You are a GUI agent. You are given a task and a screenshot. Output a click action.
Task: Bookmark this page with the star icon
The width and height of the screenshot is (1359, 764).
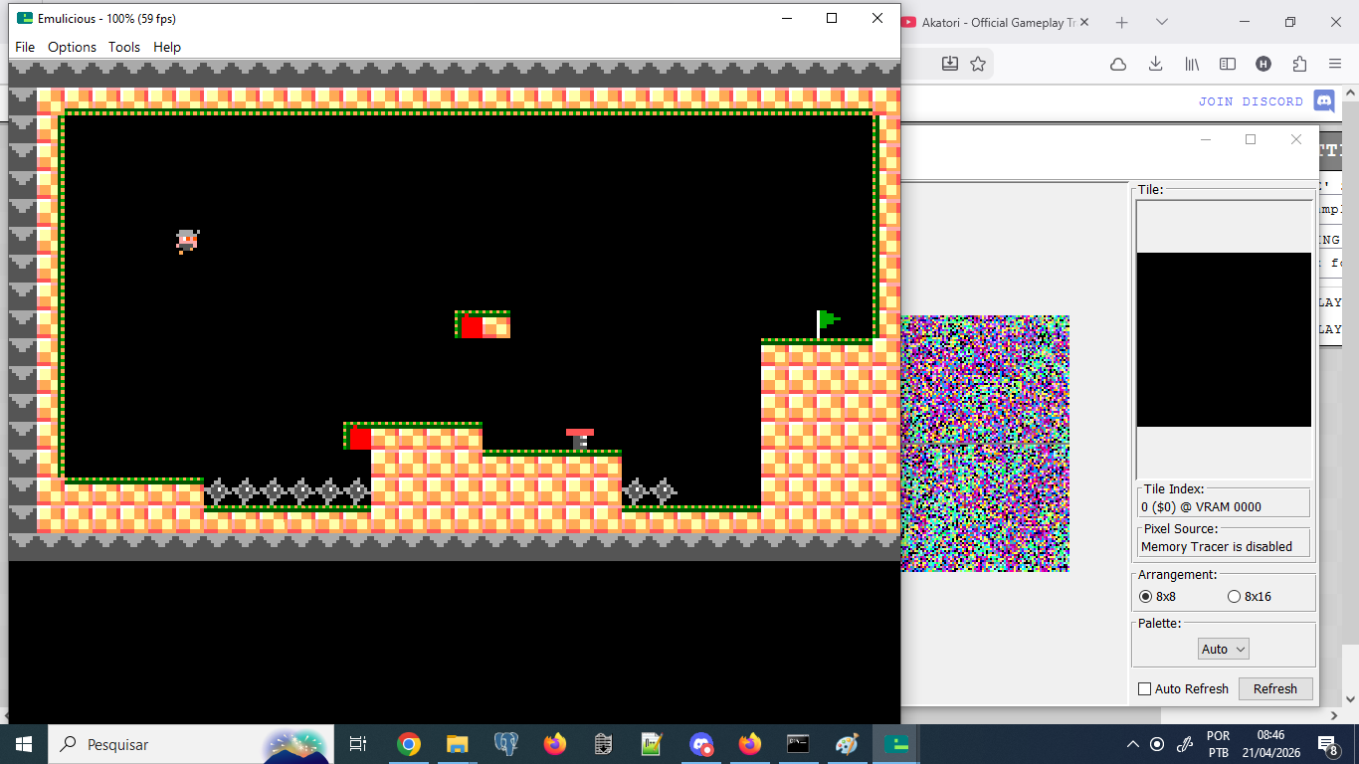(x=978, y=64)
